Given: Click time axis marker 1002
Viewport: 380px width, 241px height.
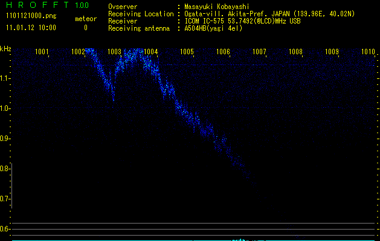Looking at the screenshot, I should coord(78,52).
